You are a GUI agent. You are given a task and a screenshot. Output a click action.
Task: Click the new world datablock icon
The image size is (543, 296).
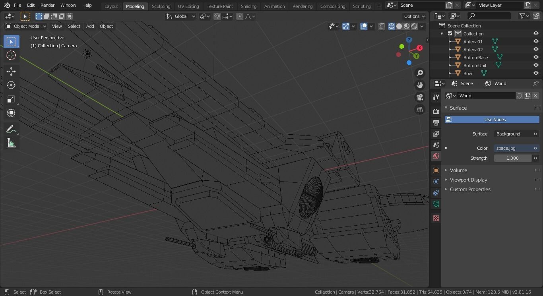point(527,96)
